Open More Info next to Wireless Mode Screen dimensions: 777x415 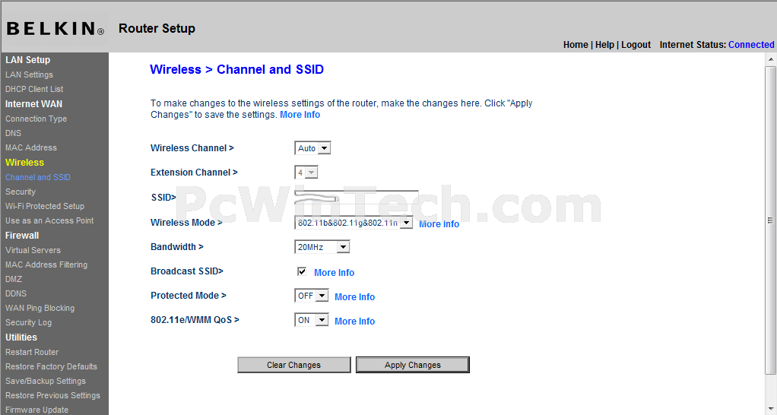coord(439,224)
